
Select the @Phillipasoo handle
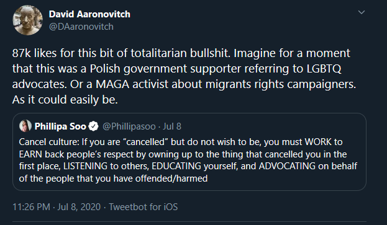[129, 126]
